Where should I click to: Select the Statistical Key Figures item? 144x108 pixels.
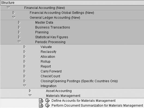(52, 37)
